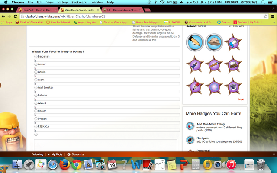Vote for Healer in the poll
This screenshot has height=173, width=277.
click(36, 111)
